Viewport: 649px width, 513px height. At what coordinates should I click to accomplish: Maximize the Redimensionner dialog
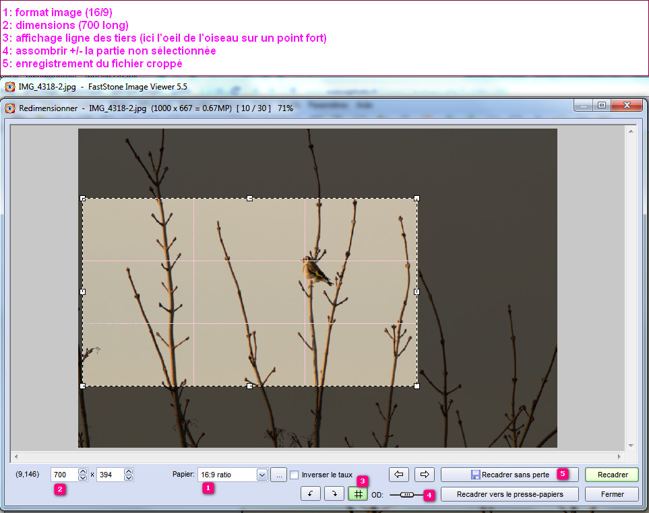[x=602, y=106]
